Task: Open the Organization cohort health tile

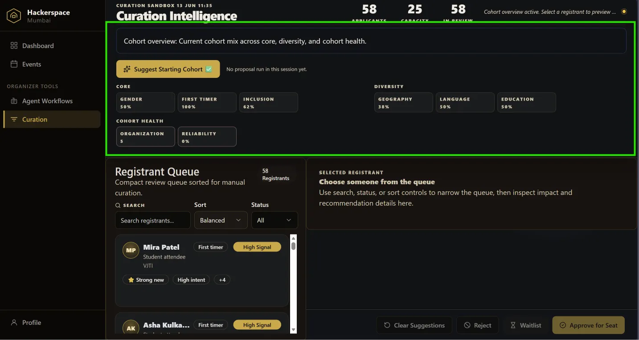Action: [145, 137]
